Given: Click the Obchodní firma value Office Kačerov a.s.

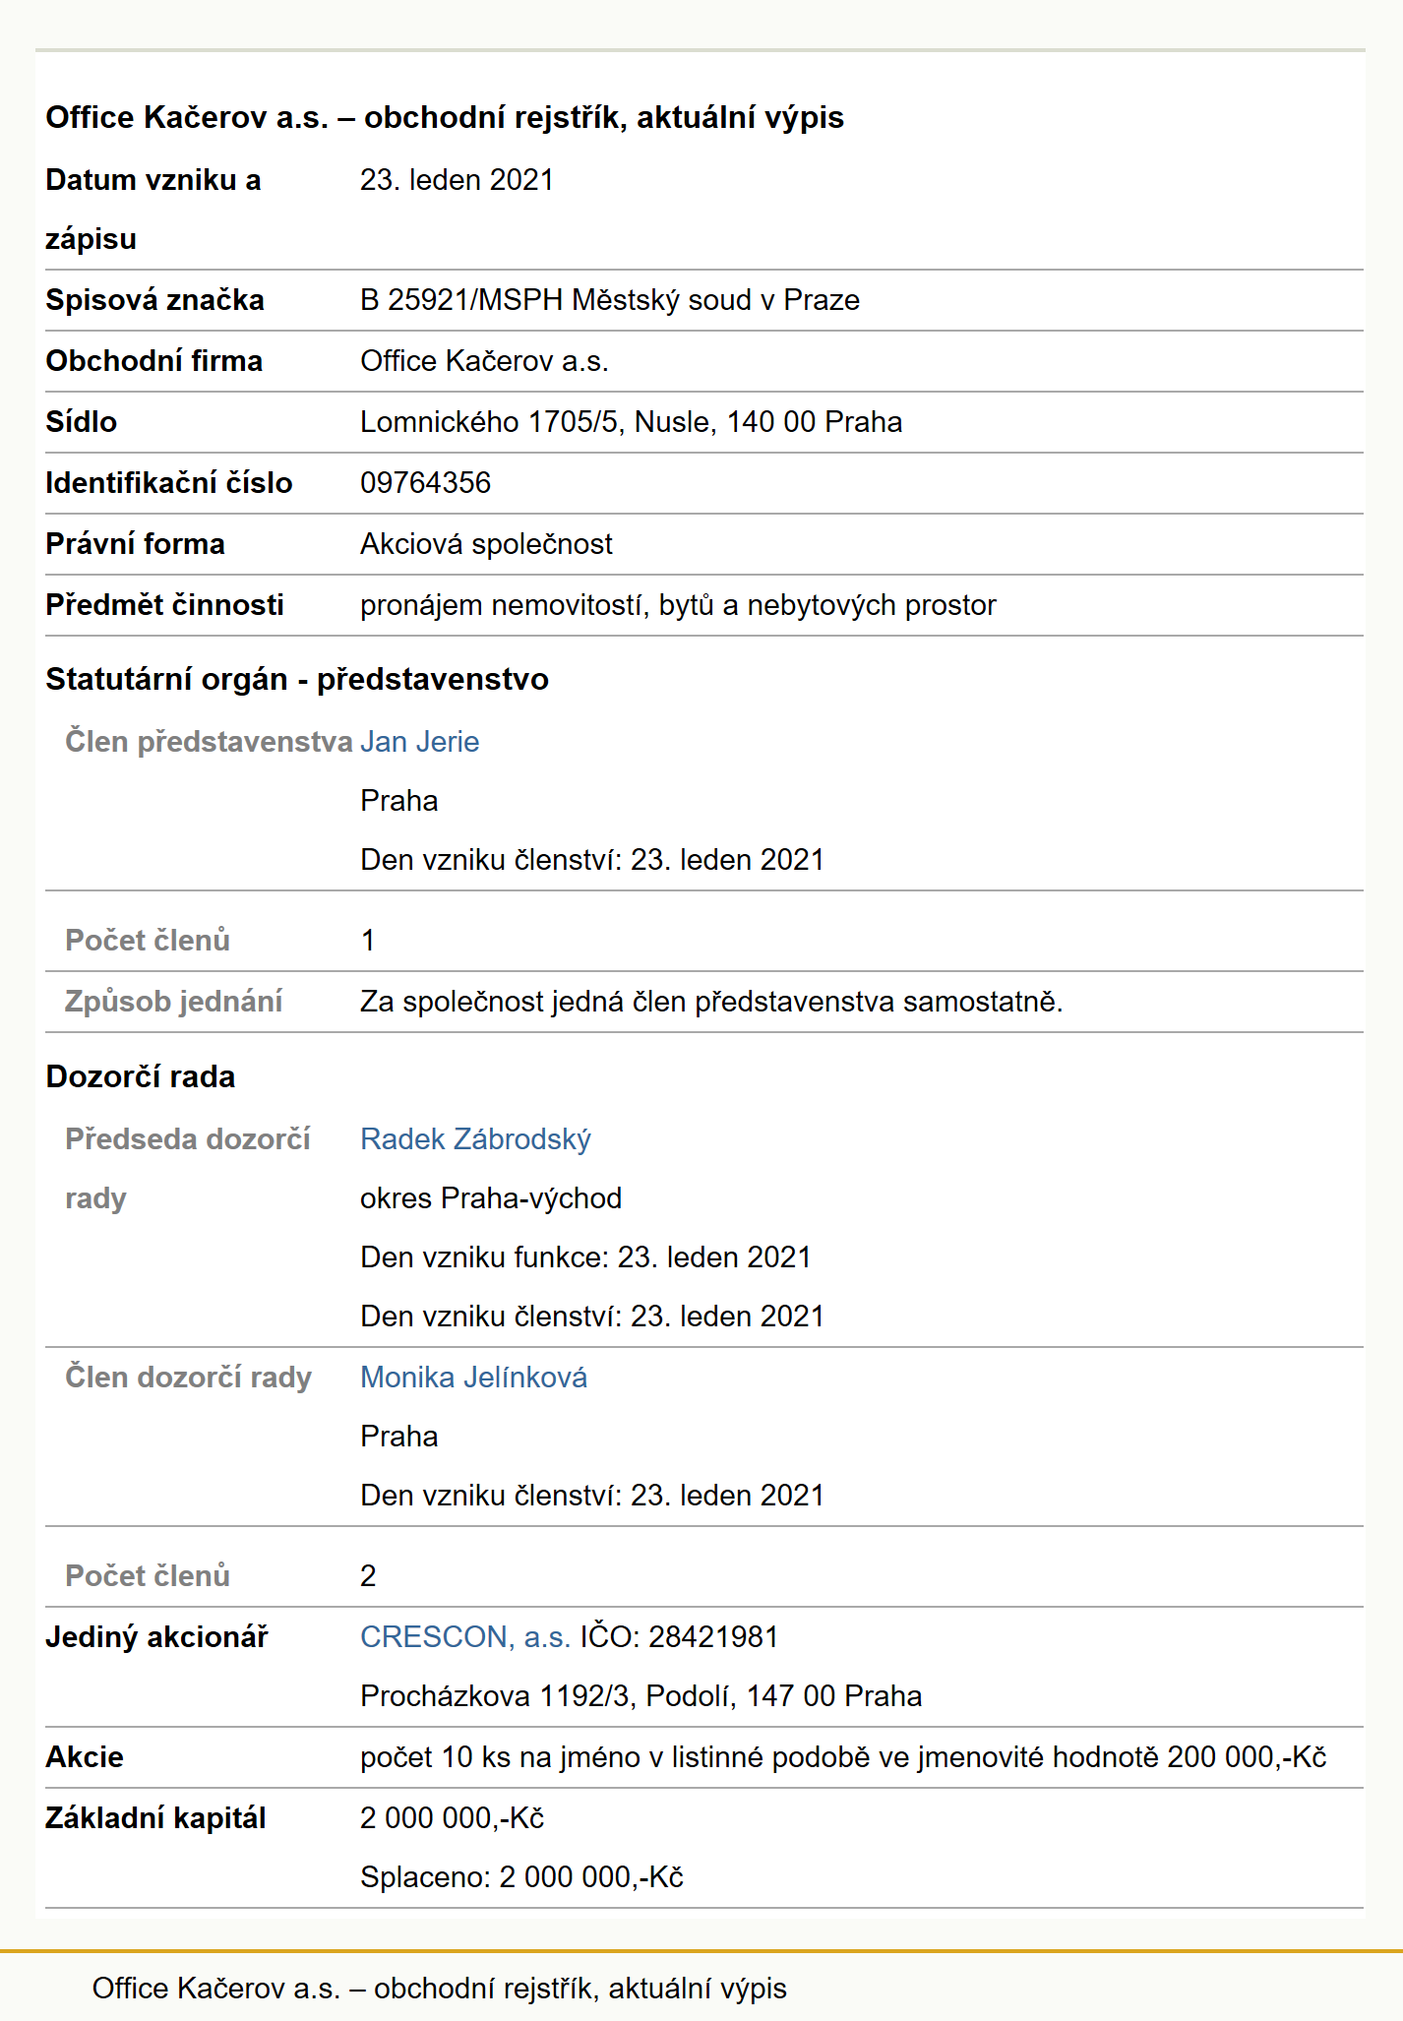Looking at the screenshot, I should point(484,361).
